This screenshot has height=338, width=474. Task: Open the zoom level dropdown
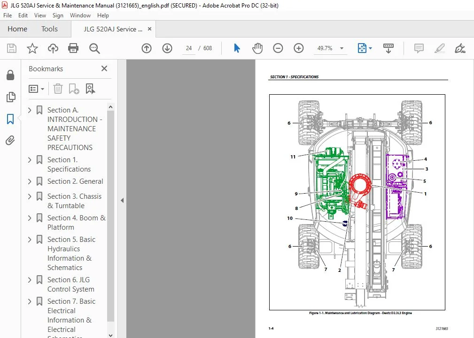pyautogui.click(x=342, y=48)
